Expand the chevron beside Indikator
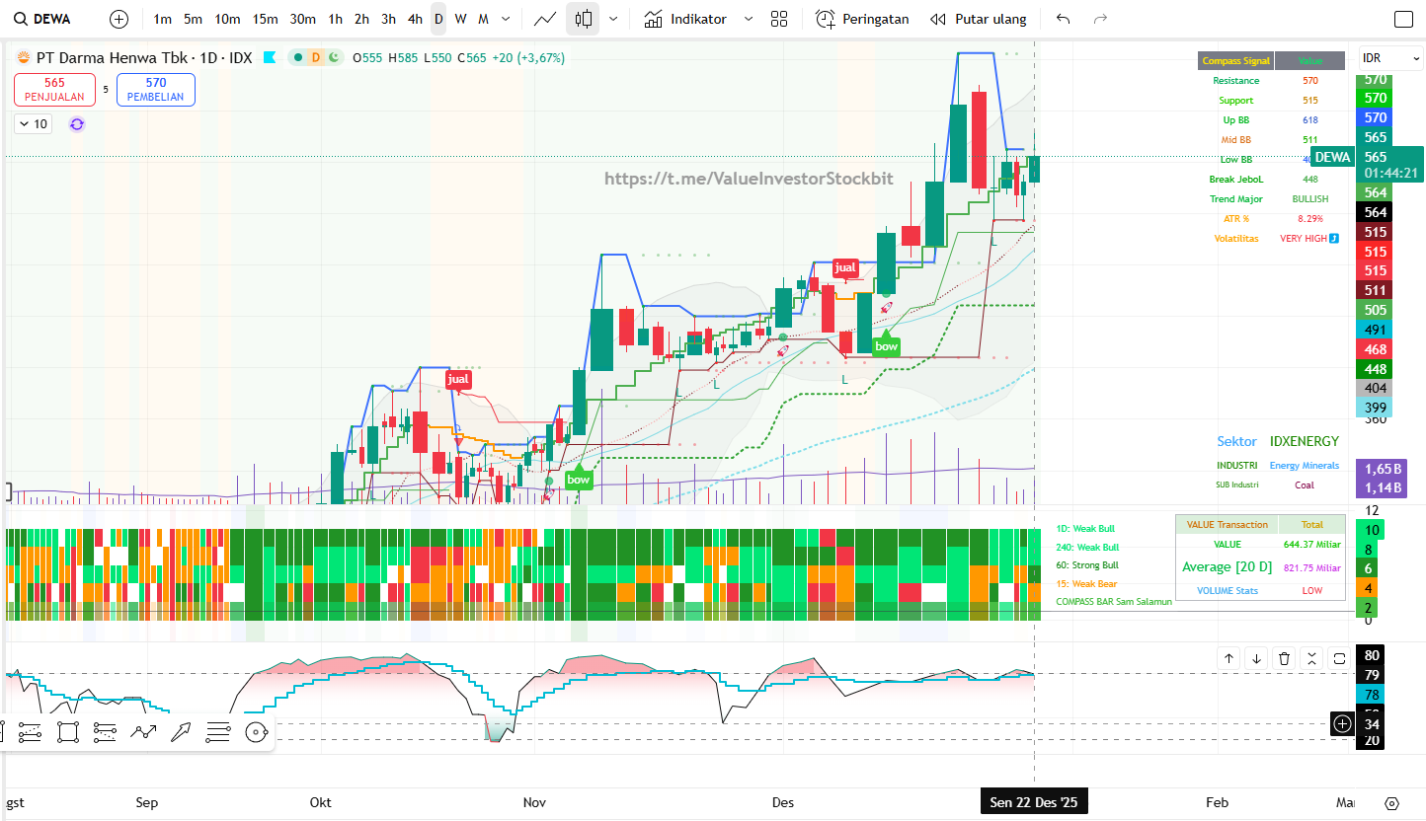This screenshot has height=821, width=1426. coord(748,19)
